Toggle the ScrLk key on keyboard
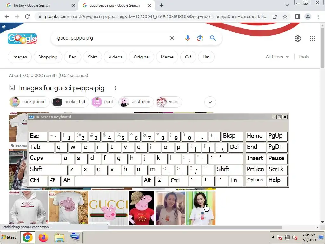Image resolution: width=325 pixels, height=244 pixels. pyautogui.click(x=277, y=170)
